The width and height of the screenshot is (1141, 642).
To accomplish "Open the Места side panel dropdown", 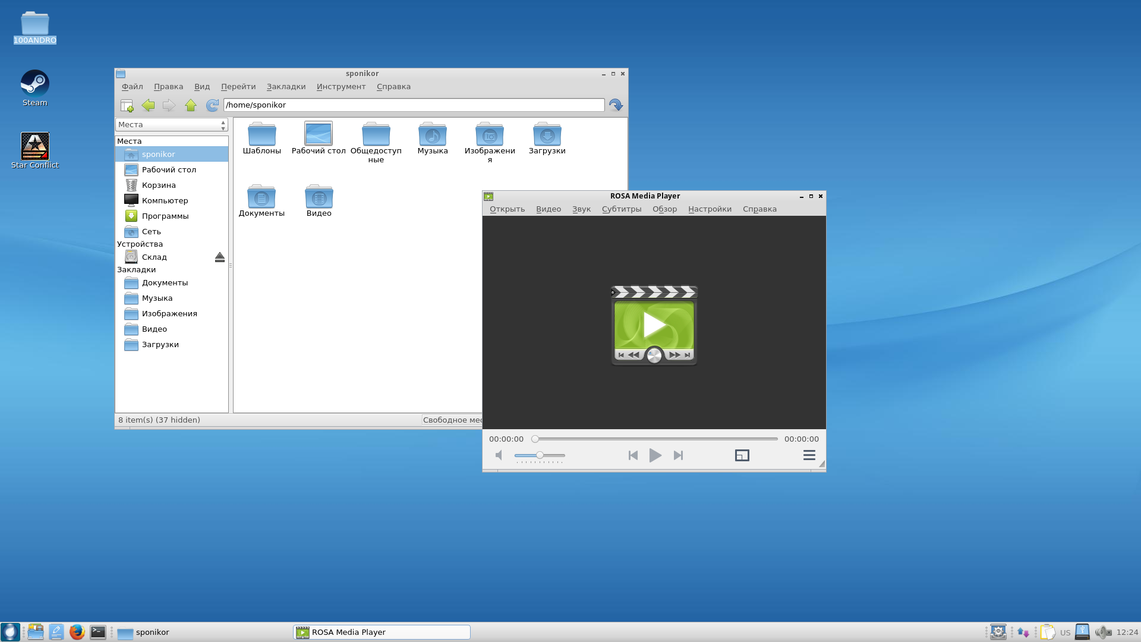I will pyautogui.click(x=171, y=125).
